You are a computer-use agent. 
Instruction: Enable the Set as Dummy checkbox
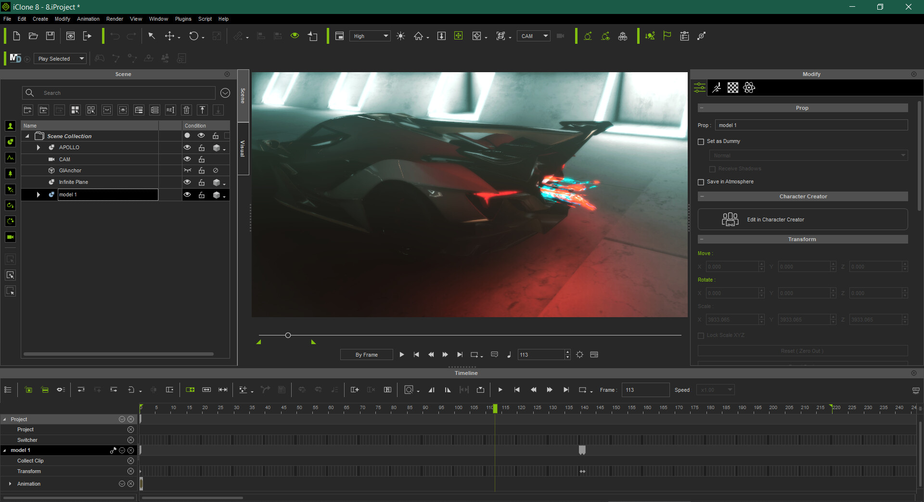click(701, 142)
